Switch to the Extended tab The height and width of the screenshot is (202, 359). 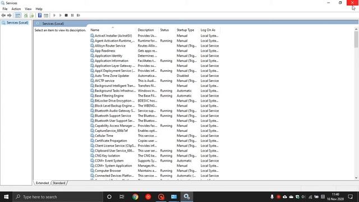tap(42, 183)
